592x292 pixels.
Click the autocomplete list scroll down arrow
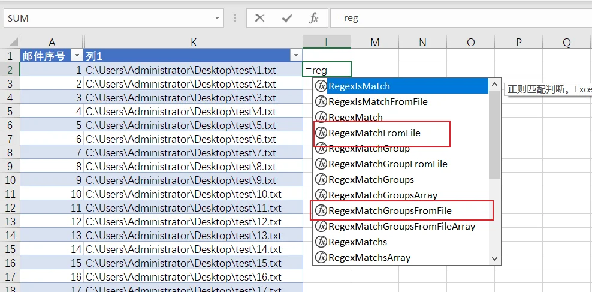point(494,259)
